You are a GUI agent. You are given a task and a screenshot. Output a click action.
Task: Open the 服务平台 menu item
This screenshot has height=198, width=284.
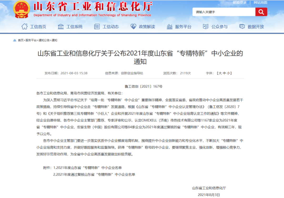183,27
